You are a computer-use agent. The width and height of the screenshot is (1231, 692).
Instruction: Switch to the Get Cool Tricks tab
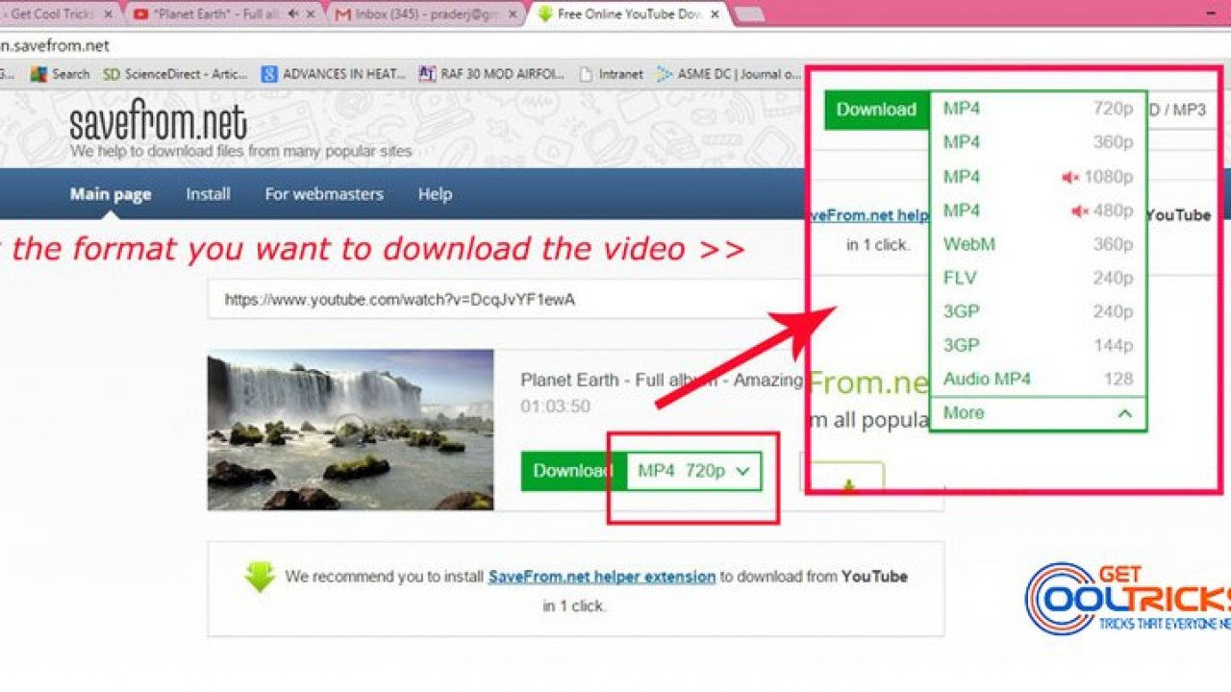(x=56, y=14)
